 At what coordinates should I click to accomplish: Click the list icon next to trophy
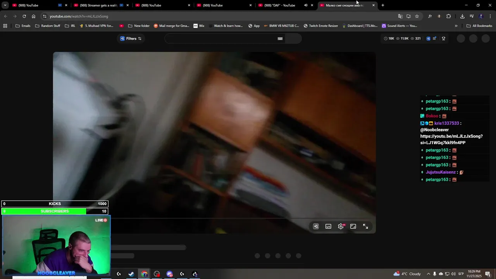point(435,38)
